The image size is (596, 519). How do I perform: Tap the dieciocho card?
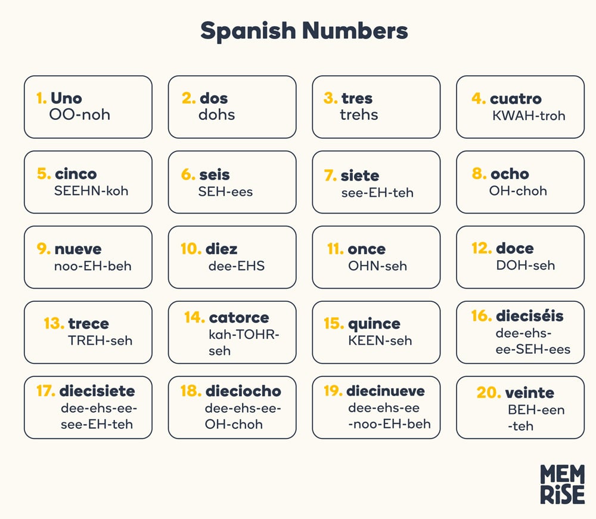(232, 407)
